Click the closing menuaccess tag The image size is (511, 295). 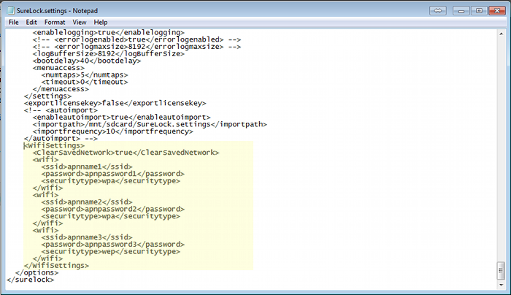tap(61, 89)
